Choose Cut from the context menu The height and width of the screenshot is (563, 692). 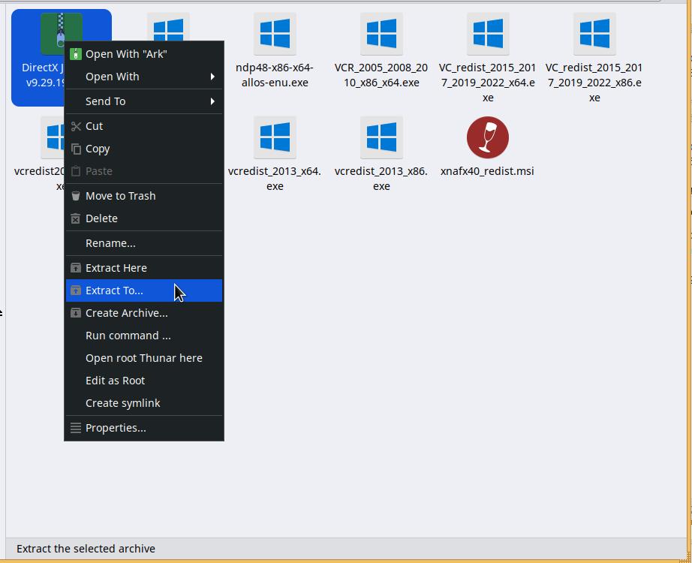pos(144,126)
